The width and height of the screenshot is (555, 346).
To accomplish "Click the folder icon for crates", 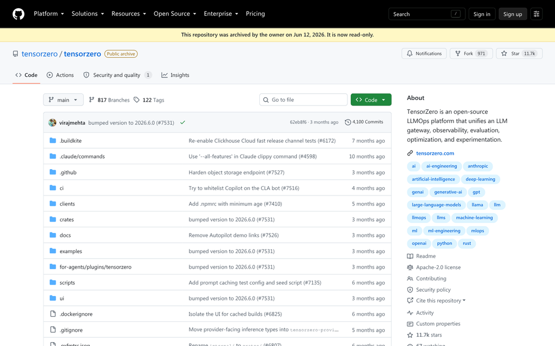I will [53, 219].
